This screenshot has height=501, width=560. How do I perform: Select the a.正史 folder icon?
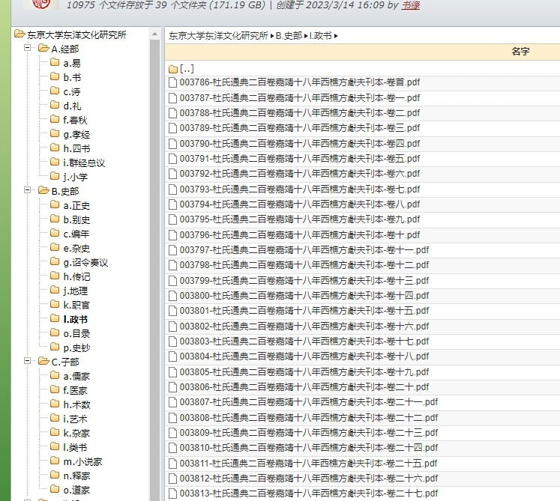pos(55,204)
